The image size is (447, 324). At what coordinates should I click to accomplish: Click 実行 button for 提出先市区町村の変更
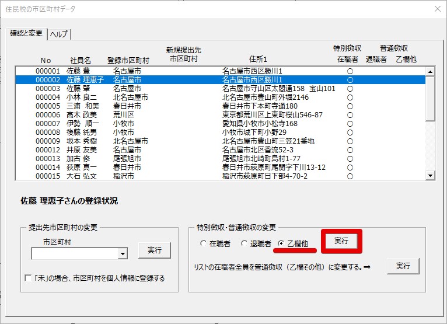(155, 250)
